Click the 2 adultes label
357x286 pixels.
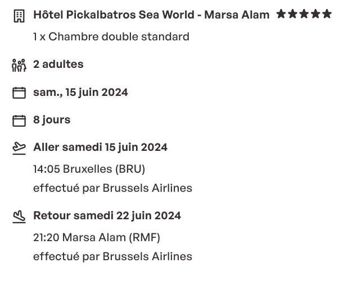tap(58, 64)
